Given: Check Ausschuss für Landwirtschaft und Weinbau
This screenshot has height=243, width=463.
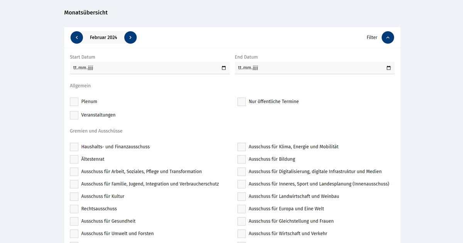Looking at the screenshot, I should click(x=242, y=197).
